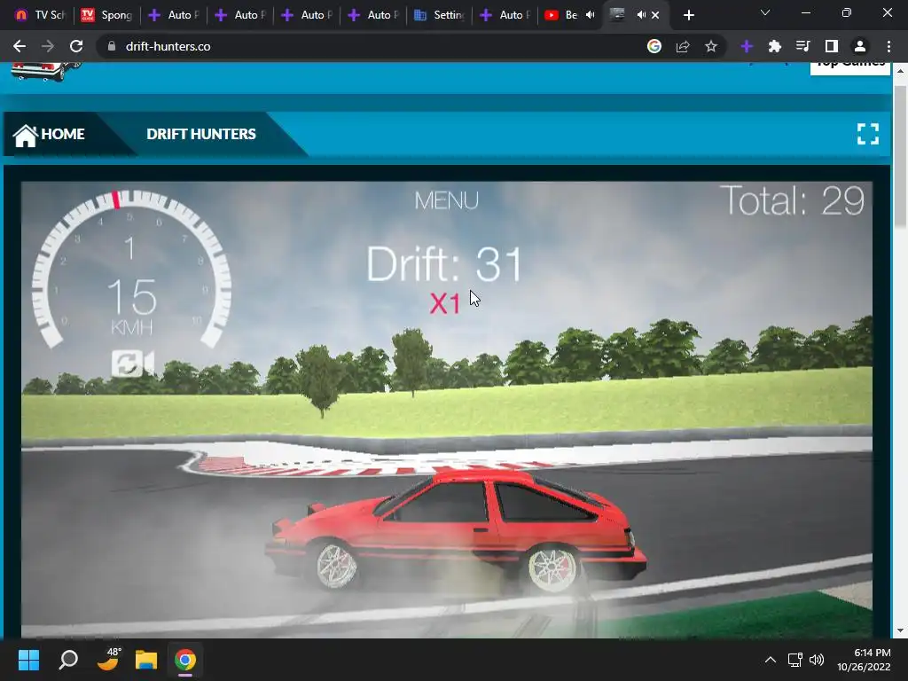
Task: Toggle the browser side panel
Action: (832, 46)
